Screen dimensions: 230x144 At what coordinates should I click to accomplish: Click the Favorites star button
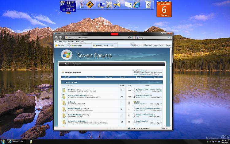pyautogui.click(x=59, y=45)
